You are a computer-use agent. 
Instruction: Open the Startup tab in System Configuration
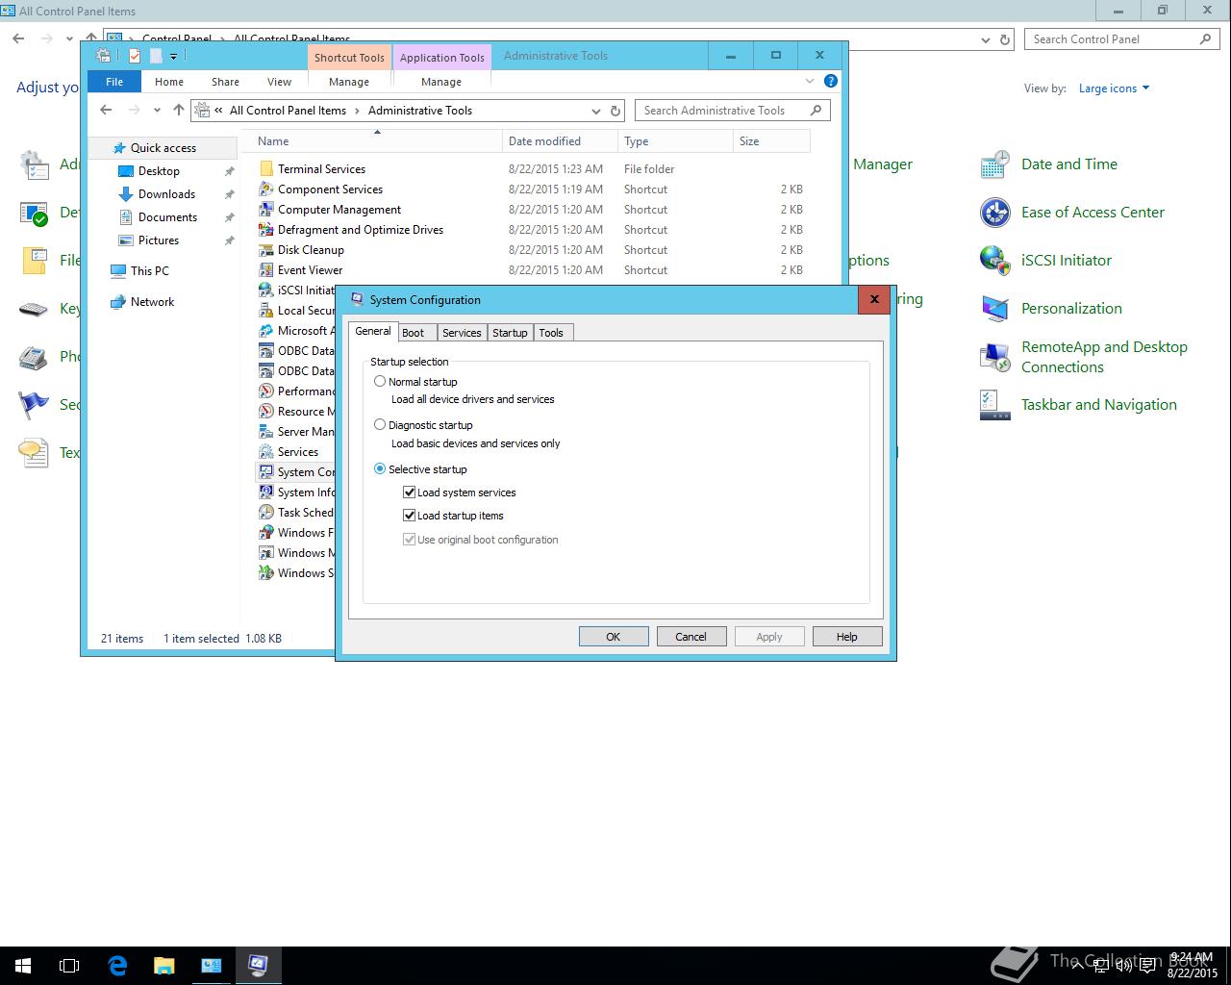(510, 333)
